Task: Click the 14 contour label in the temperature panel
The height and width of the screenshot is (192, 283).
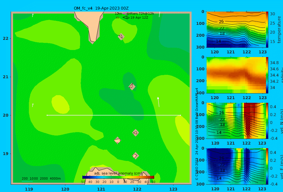Action: click(218, 41)
